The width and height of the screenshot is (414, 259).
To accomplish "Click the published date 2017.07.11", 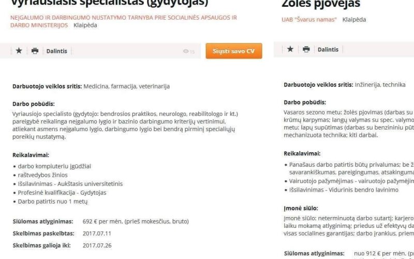I will pyautogui.click(x=97, y=234).
